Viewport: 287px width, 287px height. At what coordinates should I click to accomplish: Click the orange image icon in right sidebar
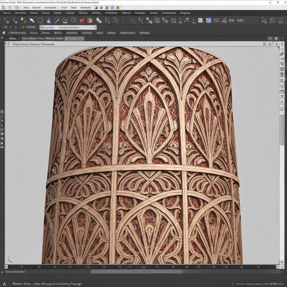(282, 69)
